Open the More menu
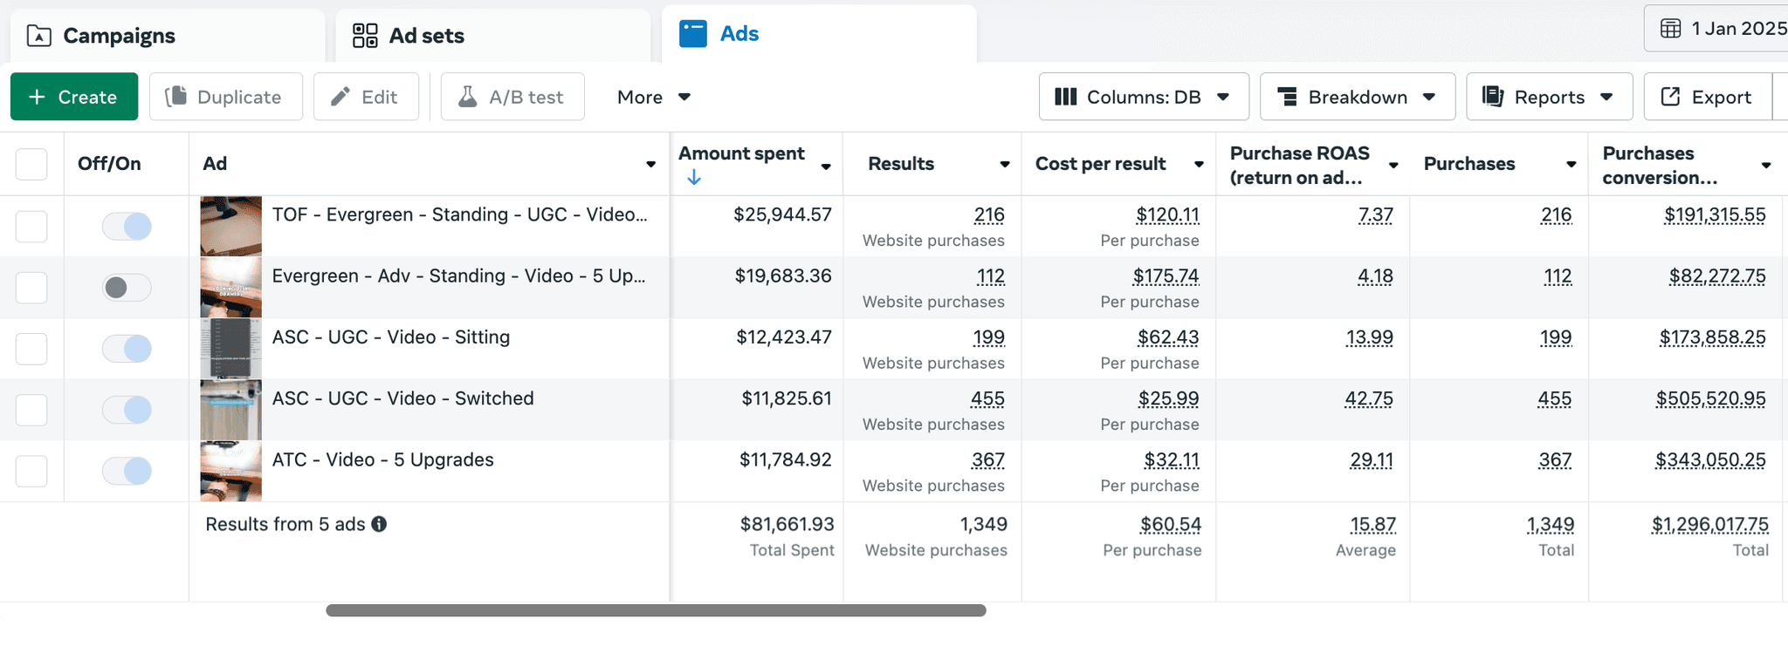The width and height of the screenshot is (1788, 653). pyautogui.click(x=654, y=97)
